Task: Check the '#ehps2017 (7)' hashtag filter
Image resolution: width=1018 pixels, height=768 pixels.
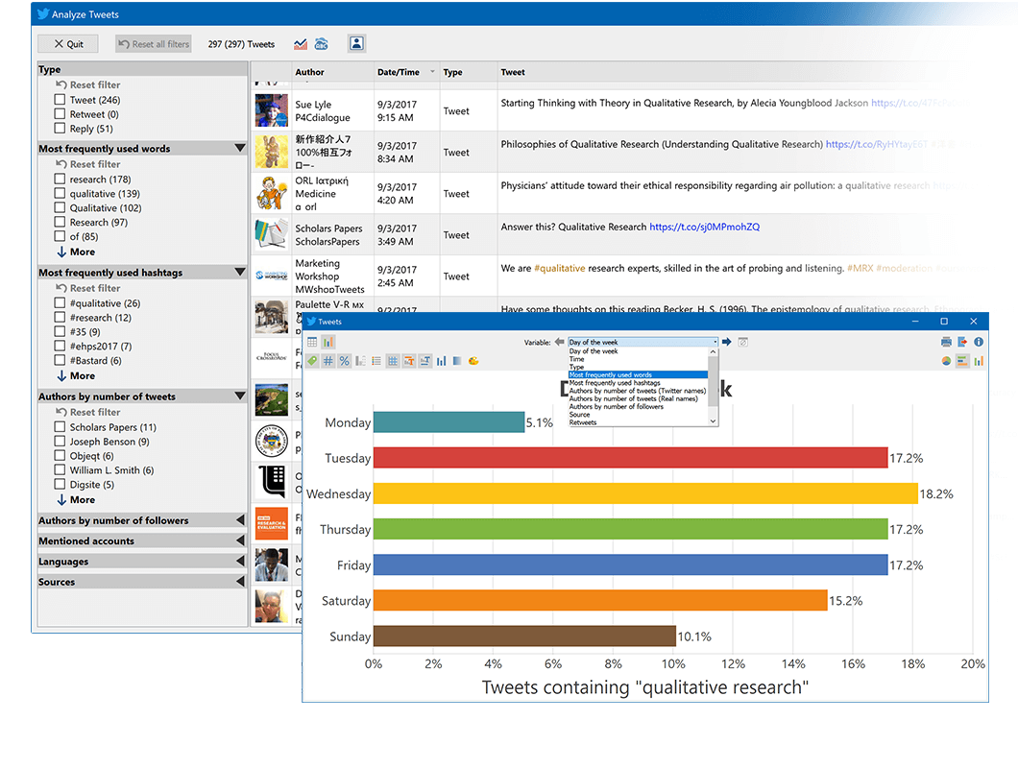Action: (60, 346)
